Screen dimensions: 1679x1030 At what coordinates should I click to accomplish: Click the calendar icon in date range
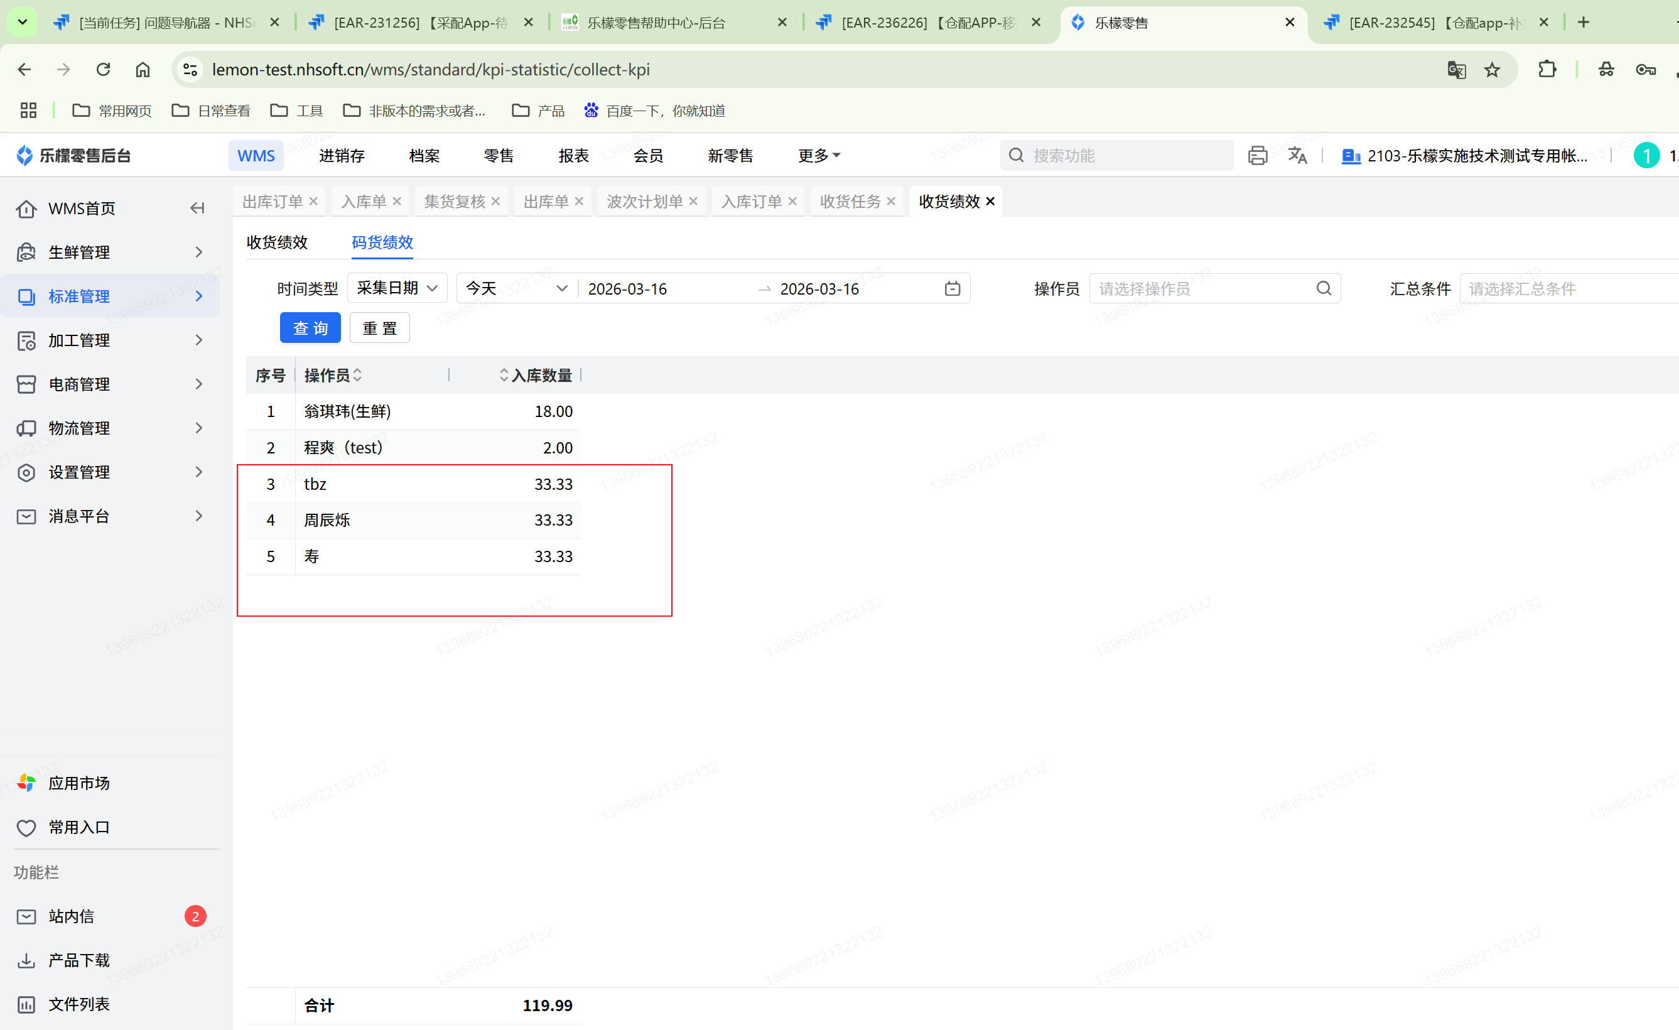click(952, 288)
